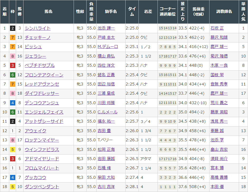Open trainer link 音無 秀孝

point(219,84)
